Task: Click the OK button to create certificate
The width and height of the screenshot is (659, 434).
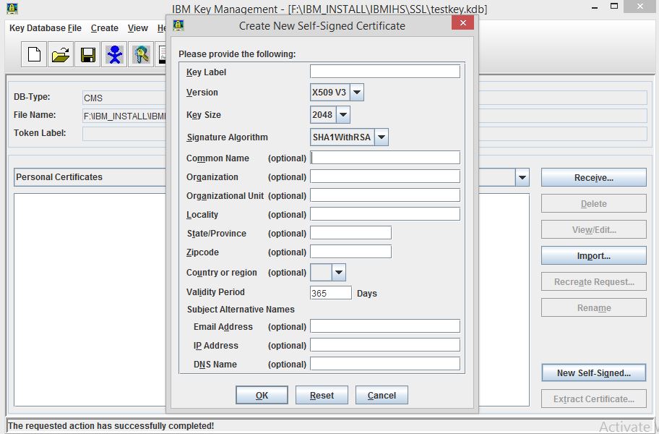Action: [x=262, y=395]
